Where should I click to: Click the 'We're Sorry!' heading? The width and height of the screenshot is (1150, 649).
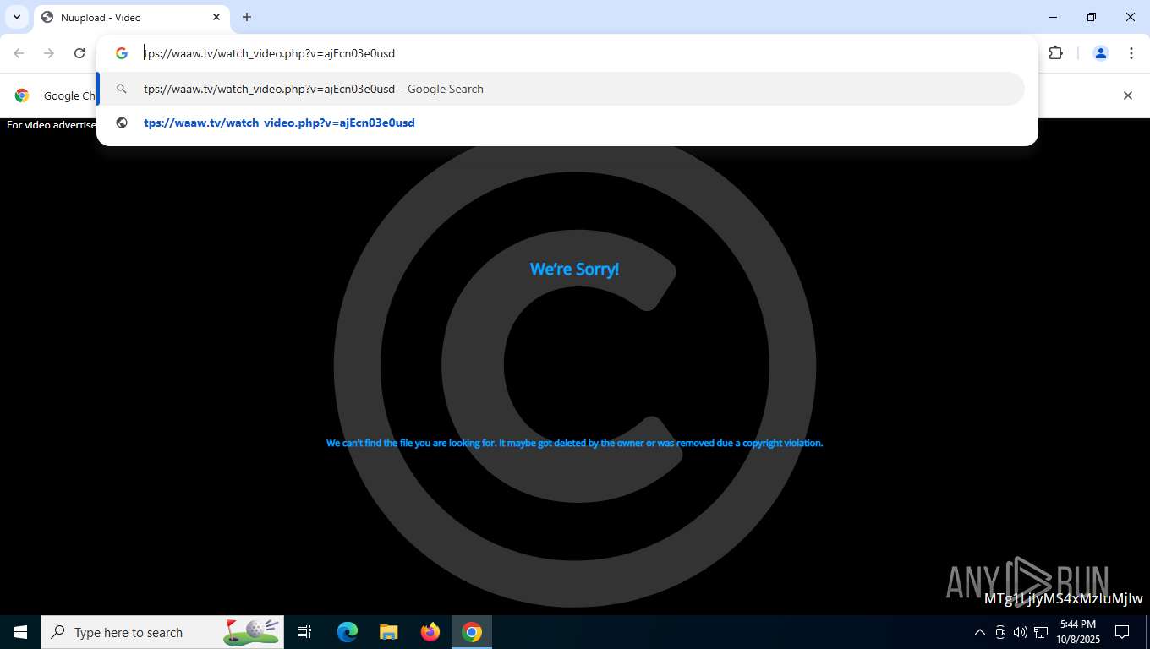click(x=575, y=269)
